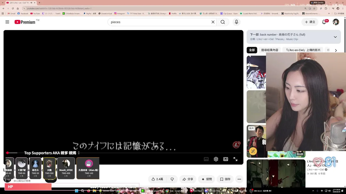Go to the browser home page

pos(18,8)
